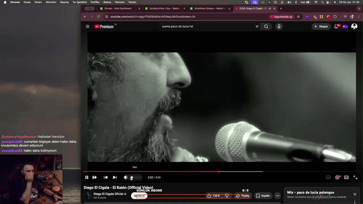Open the Apple menu
The height and width of the screenshot is (204, 363).
click(x=5, y=2)
